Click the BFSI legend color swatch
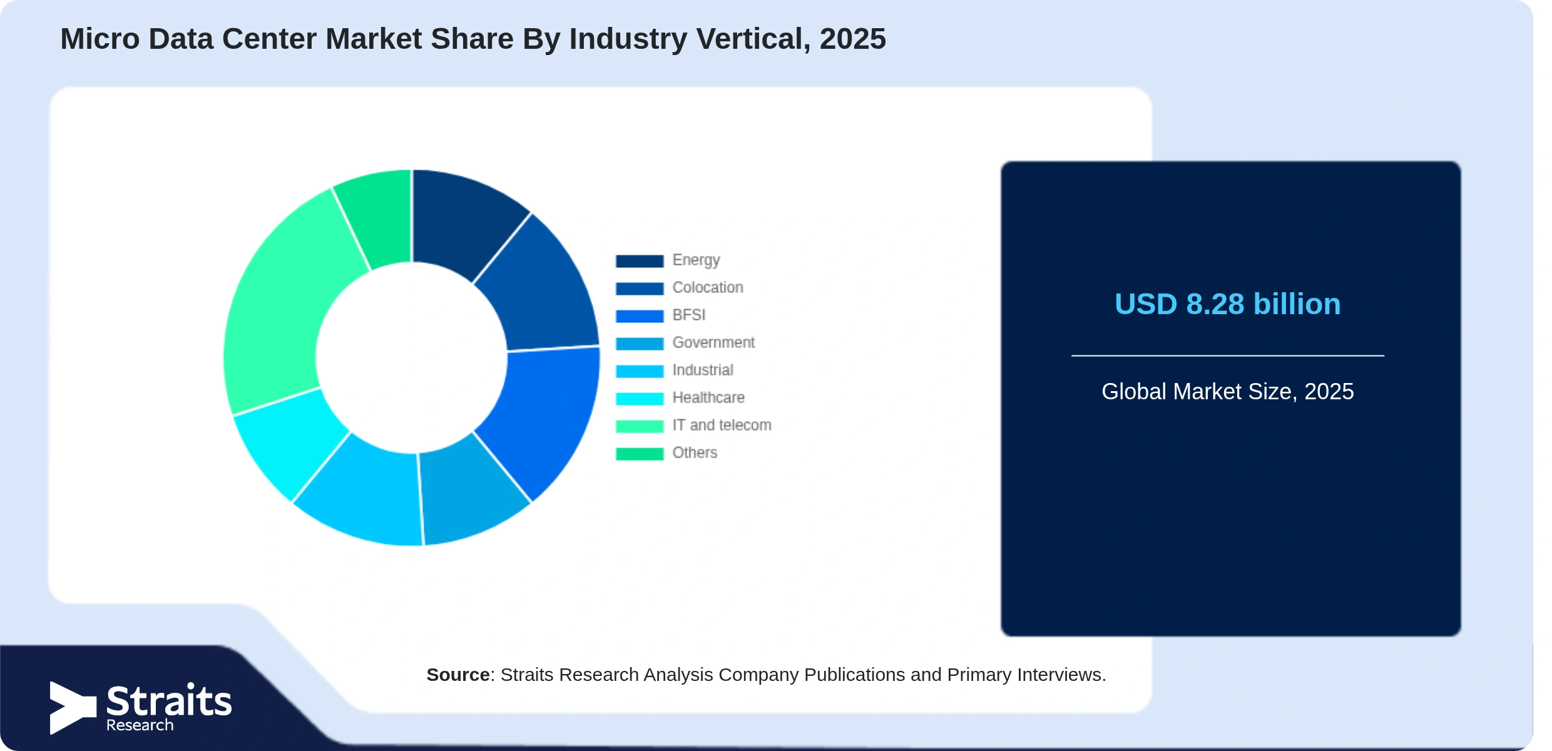This screenshot has width=1552, height=751. (x=639, y=316)
